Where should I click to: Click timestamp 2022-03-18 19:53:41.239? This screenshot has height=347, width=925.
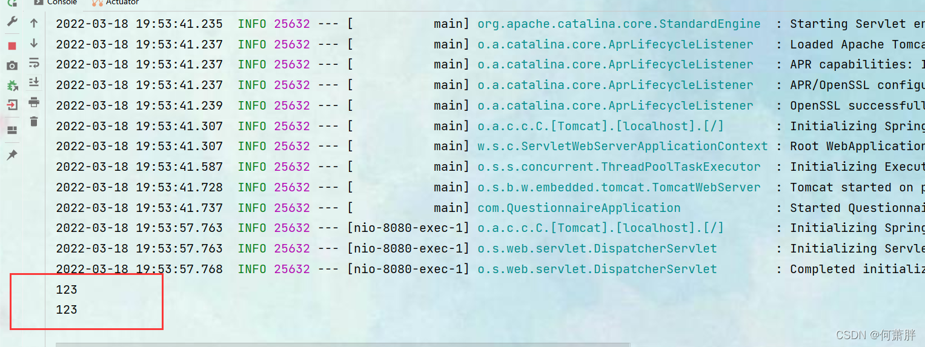coord(139,105)
